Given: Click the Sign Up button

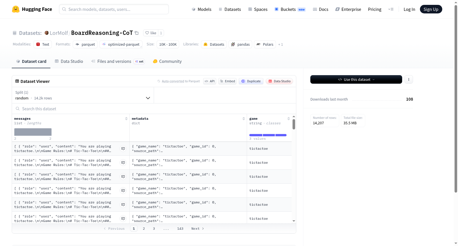Looking at the screenshot, I should 431,9.
